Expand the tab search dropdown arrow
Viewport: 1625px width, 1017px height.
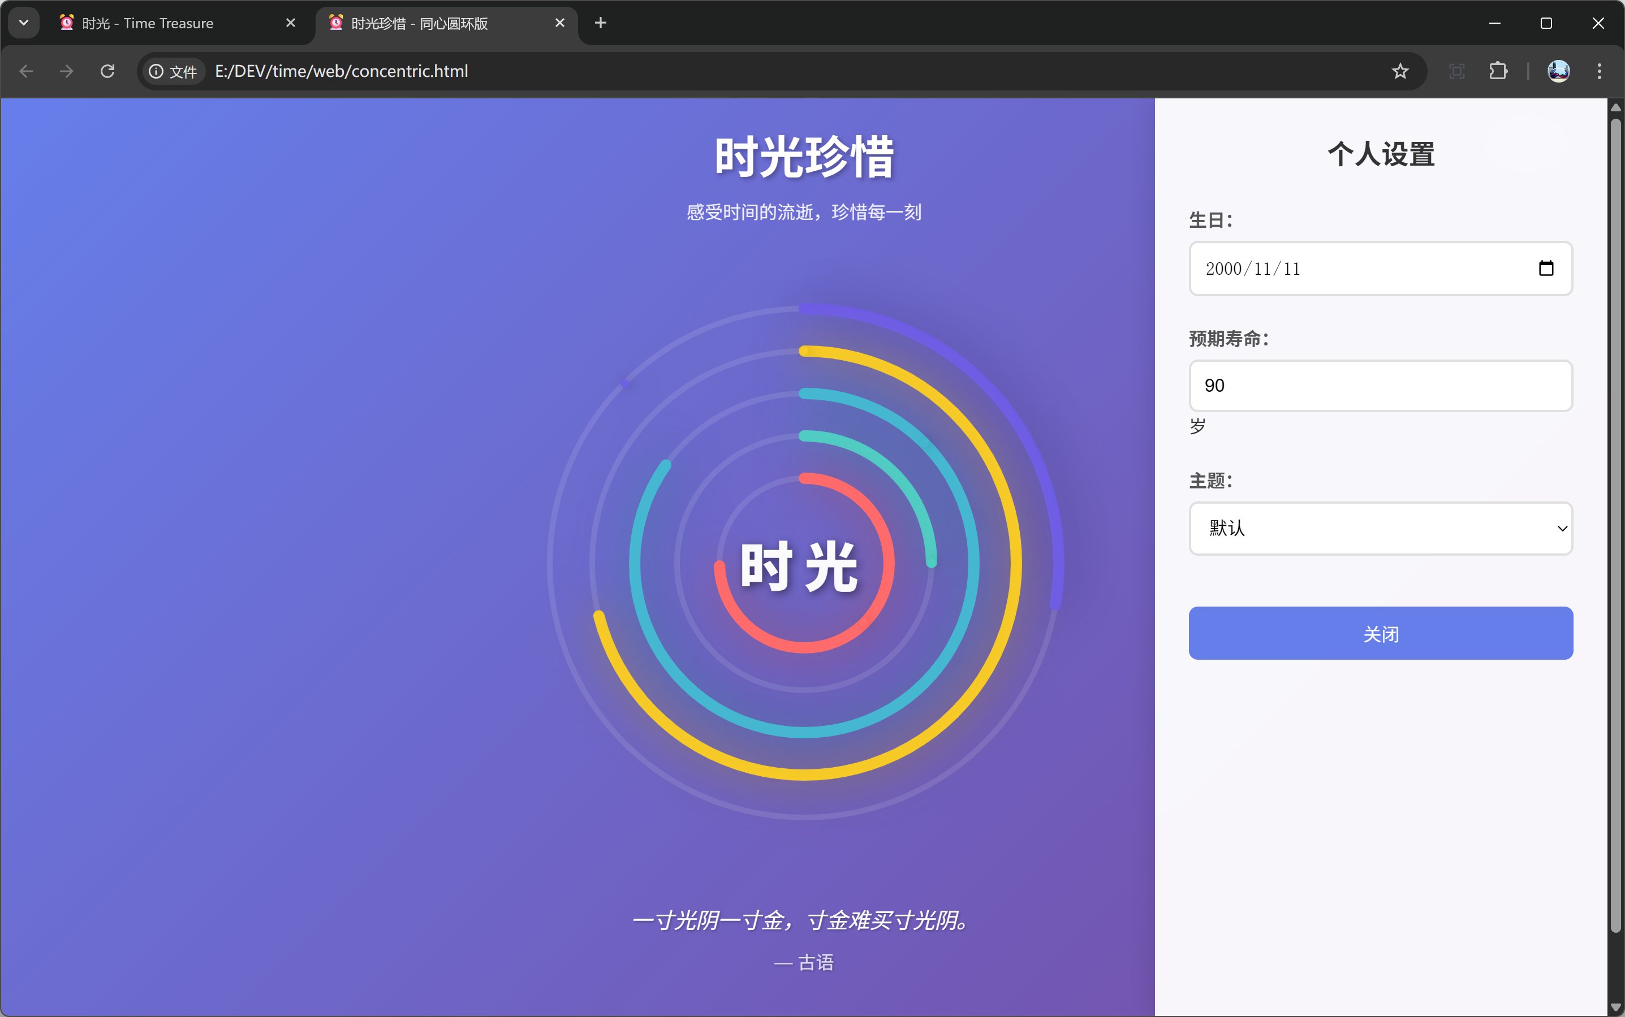24,23
